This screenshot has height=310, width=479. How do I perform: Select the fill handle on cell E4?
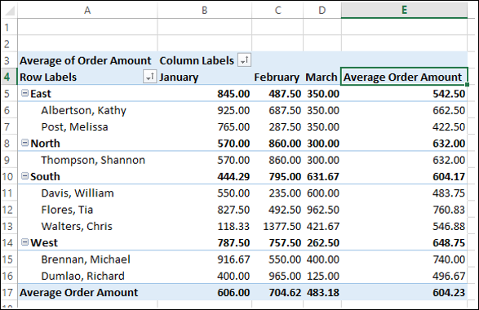point(467,85)
